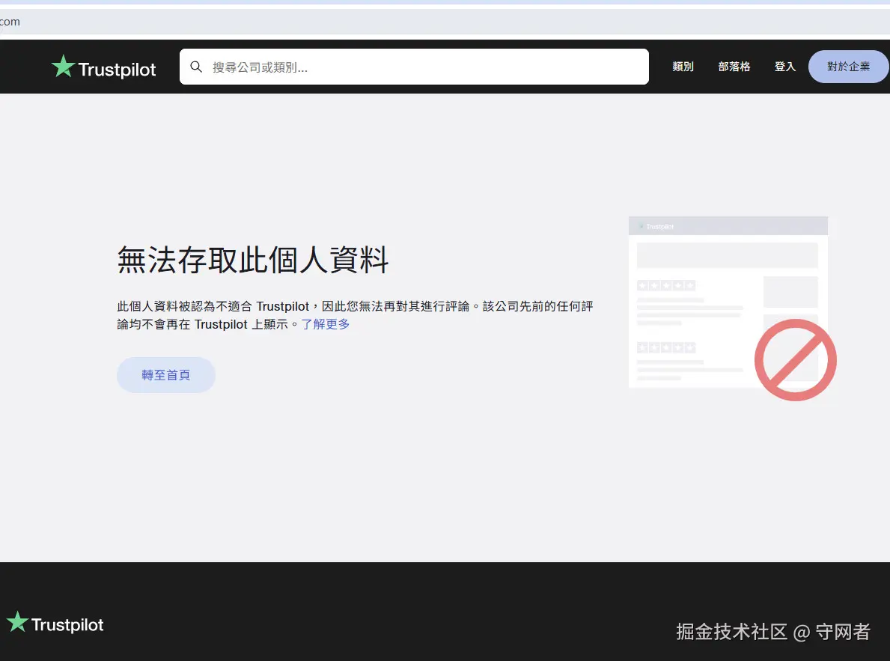Screen dimensions: 890x661
Task: Open the 類別 menu
Action: click(683, 67)
